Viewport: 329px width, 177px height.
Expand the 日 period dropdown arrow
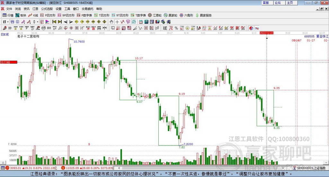pyautogui.click(x=8, y=22)
